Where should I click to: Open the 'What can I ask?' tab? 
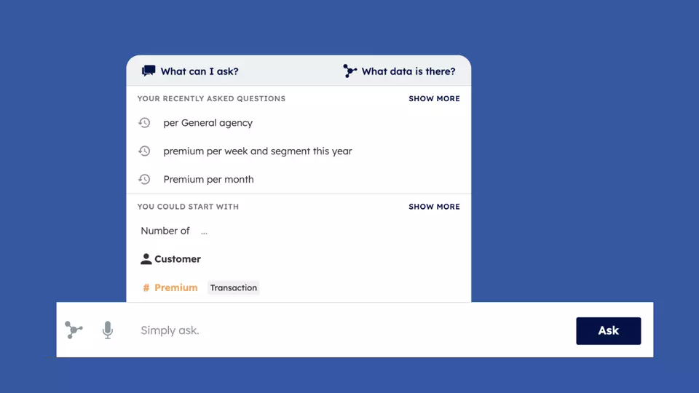[199, 71]
